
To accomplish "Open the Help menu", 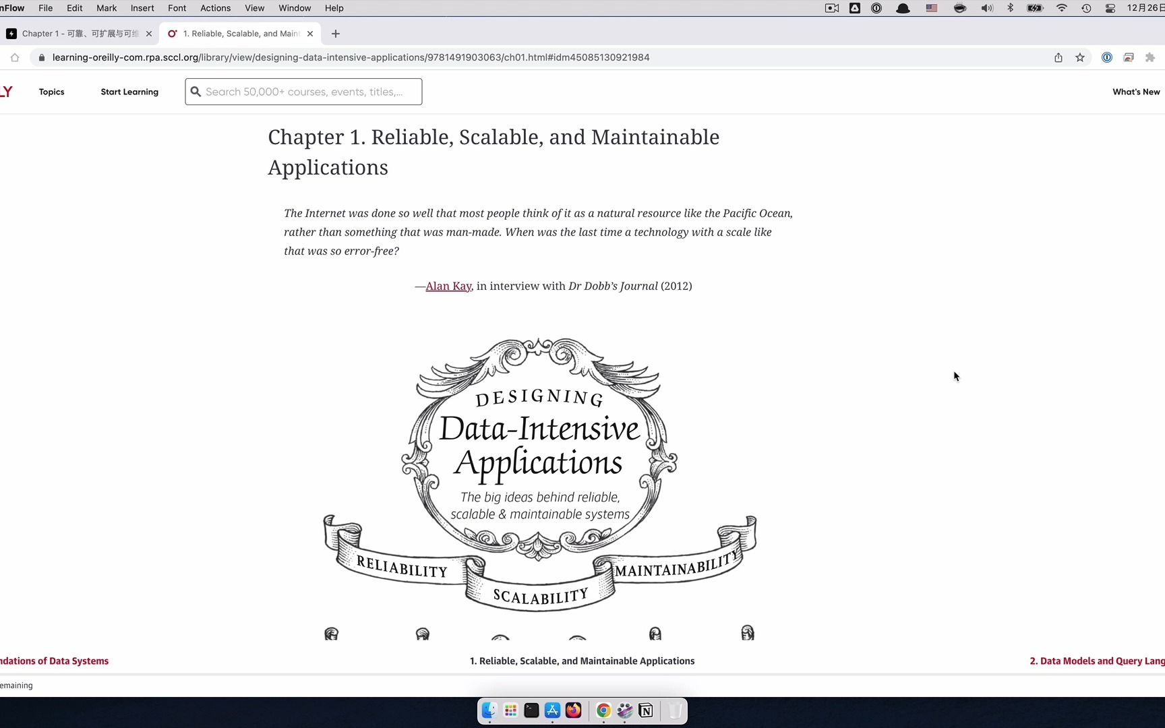I will [x=334, y=8].
